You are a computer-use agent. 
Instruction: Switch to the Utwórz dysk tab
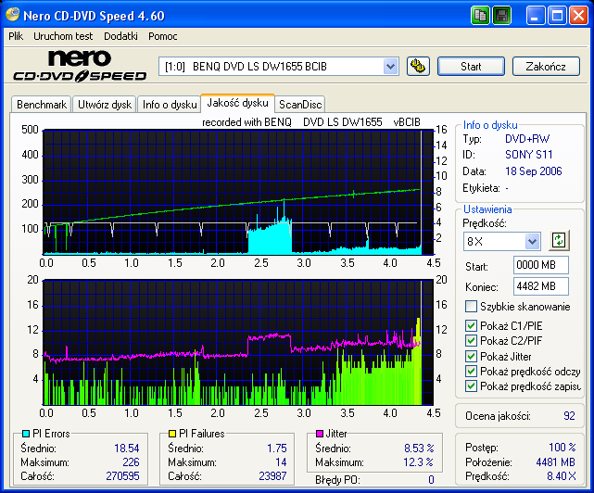pyautogui.click(x=105, y=104)
